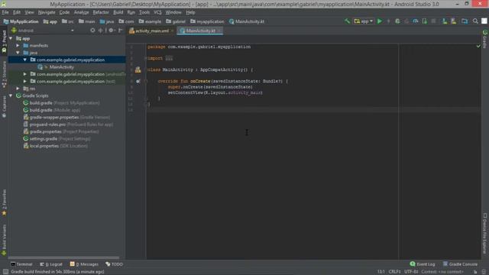
Task: Click Collapse All icon in Project panel
Action: pos(100,31)
